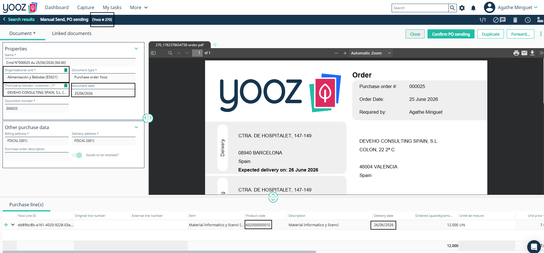Add a purchase line with the plus icon

[x=6, y=225]
